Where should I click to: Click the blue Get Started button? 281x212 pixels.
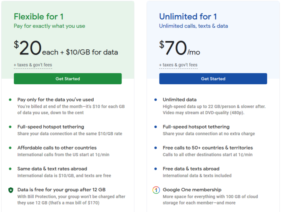pyautogui.click(x=213, y=79)
